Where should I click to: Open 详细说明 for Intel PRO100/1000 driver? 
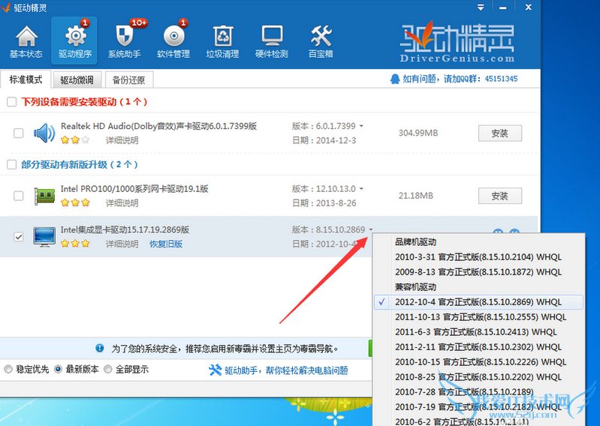click(x=122, y=203)
